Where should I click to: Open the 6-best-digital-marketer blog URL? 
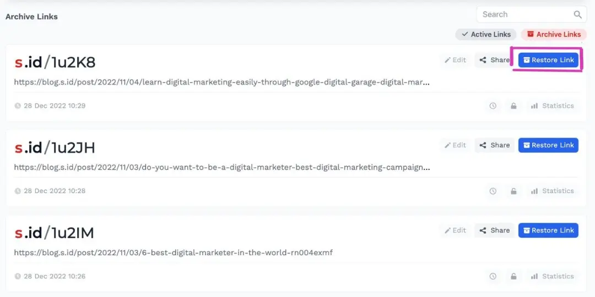[173, 253]
